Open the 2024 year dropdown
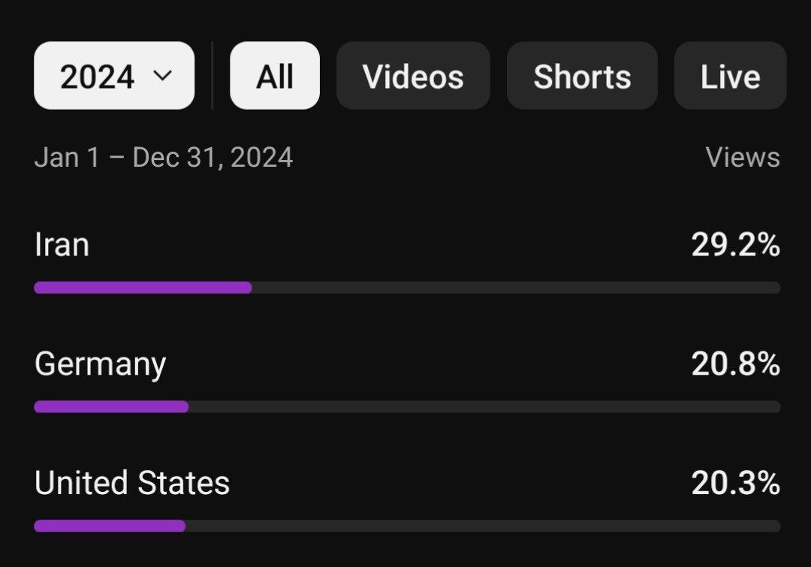 pyautogui.click(x=113, y=76)
